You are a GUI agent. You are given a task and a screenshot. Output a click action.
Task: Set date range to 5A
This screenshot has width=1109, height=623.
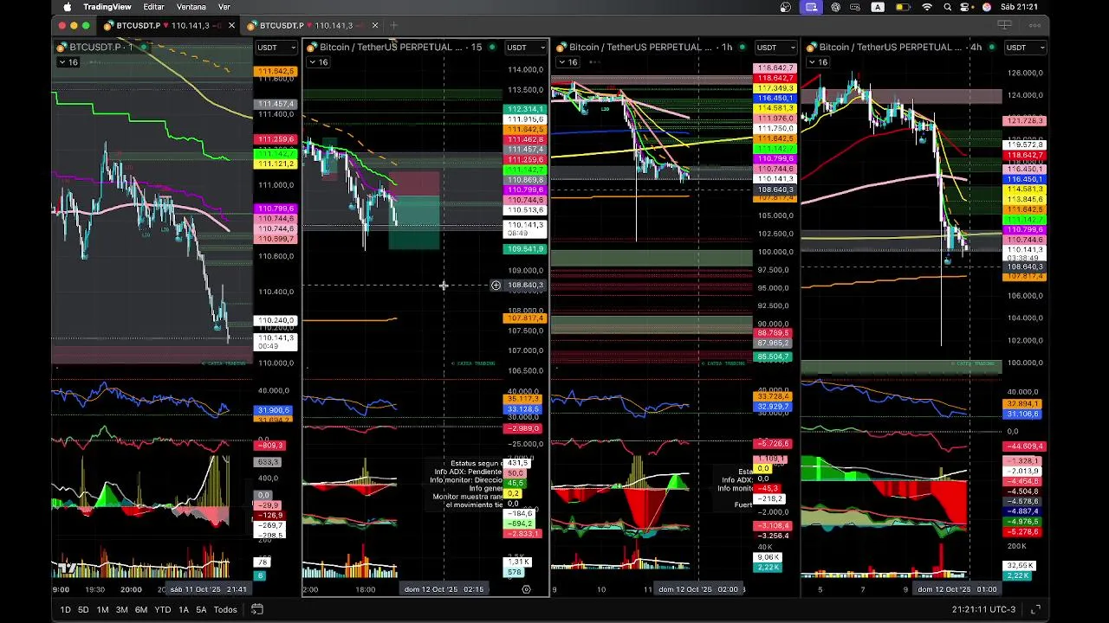(201, 610)
